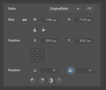Toggle the rotation snap magnet button
The image size is (106, 90).
[71, 70]
